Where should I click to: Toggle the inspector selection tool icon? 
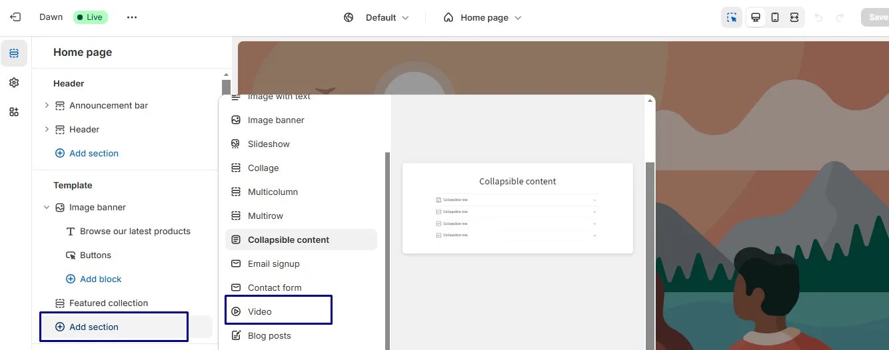pyautogui.click(x=732, y=17)
